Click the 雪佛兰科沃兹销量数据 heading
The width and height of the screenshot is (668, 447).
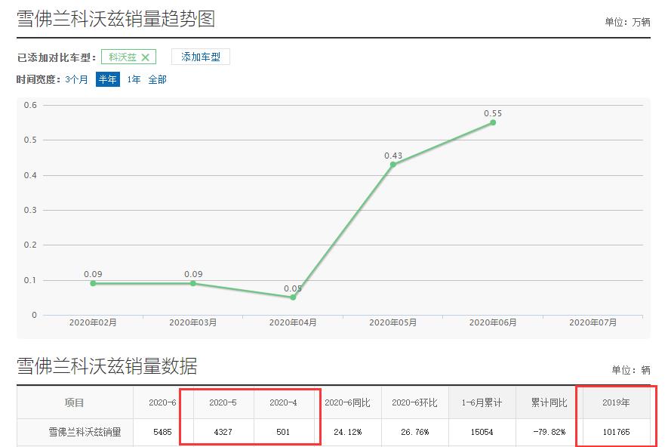tap(107, 366)
